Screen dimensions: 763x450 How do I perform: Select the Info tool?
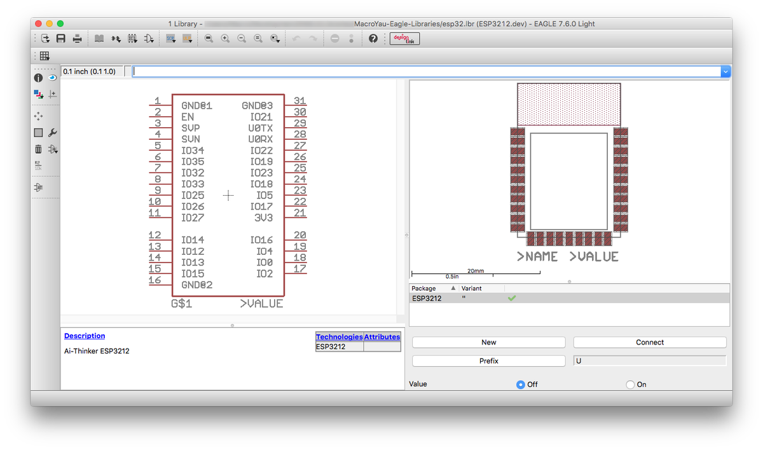(38, 78)
